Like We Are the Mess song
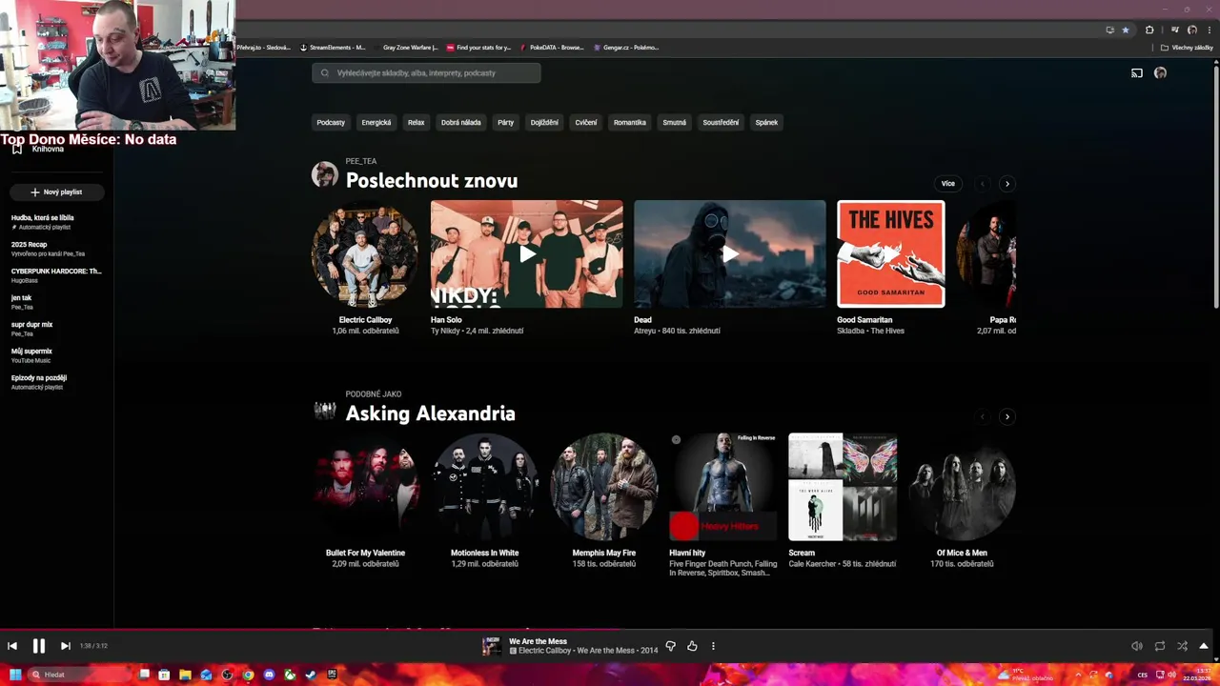Viewport: 1220px width, 686px height. coord(692,646)
